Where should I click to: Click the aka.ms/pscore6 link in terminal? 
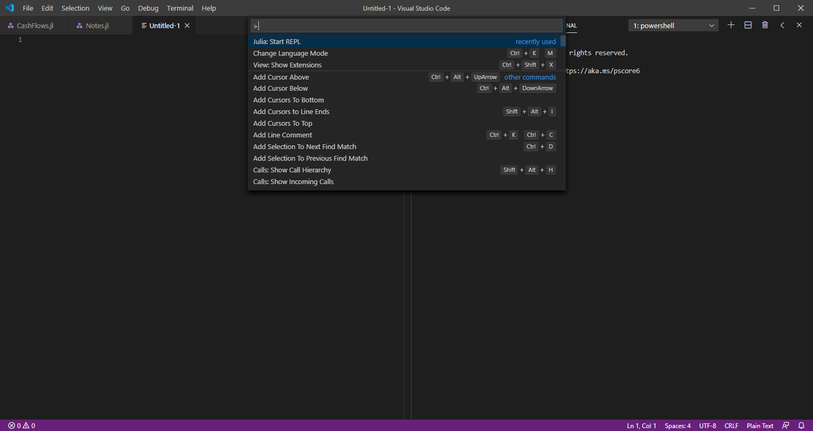click(x=602, y=70)
